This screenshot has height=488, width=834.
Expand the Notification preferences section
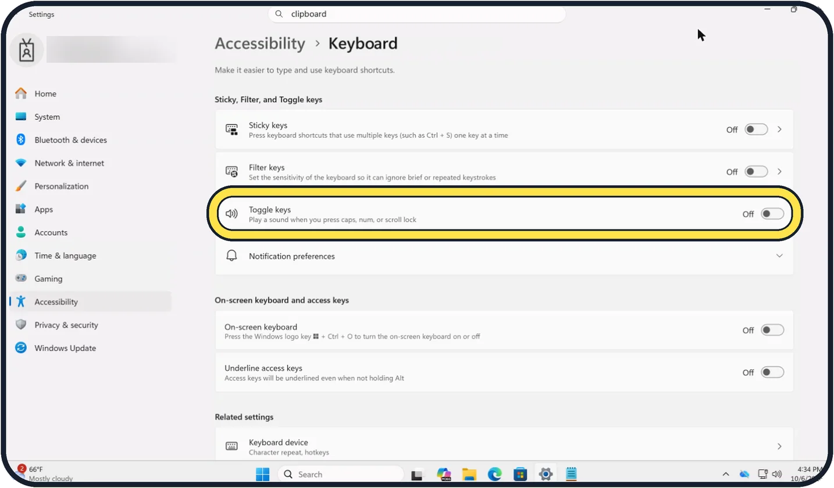pyautogui.click(x=504, y=256)
